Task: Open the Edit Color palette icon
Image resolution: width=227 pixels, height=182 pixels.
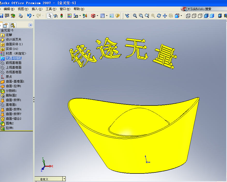Action: click(x=69, y=16)
